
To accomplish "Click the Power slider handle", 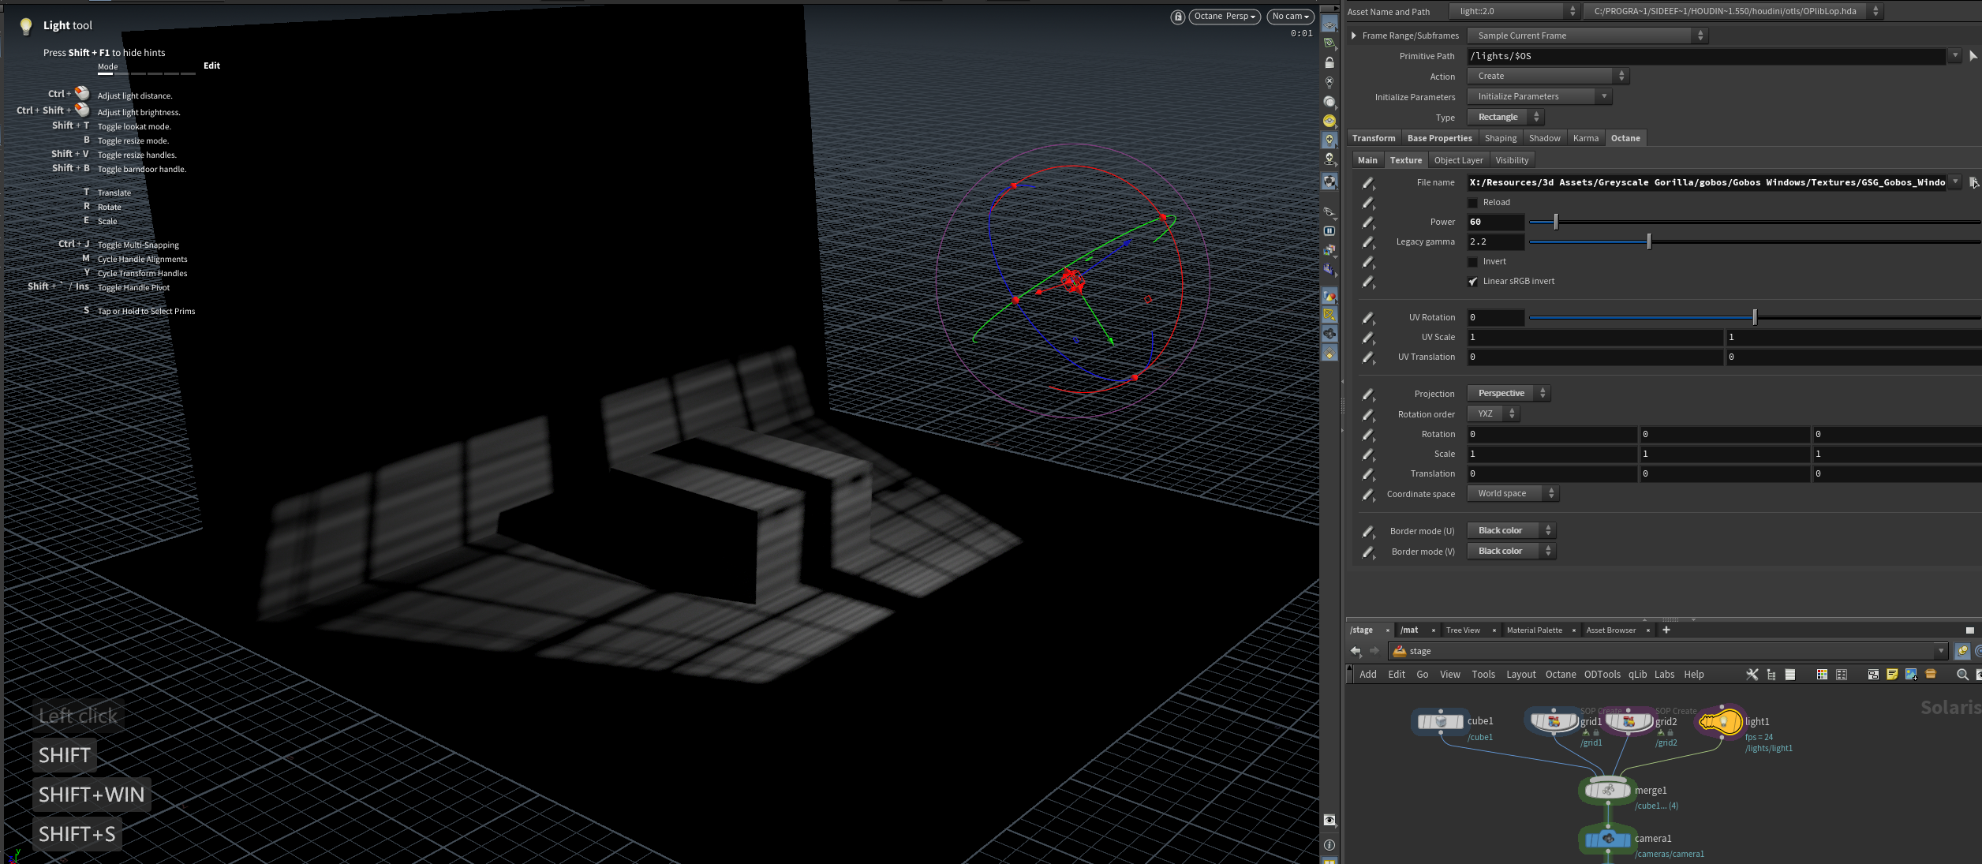I will tap(1556, 222).
